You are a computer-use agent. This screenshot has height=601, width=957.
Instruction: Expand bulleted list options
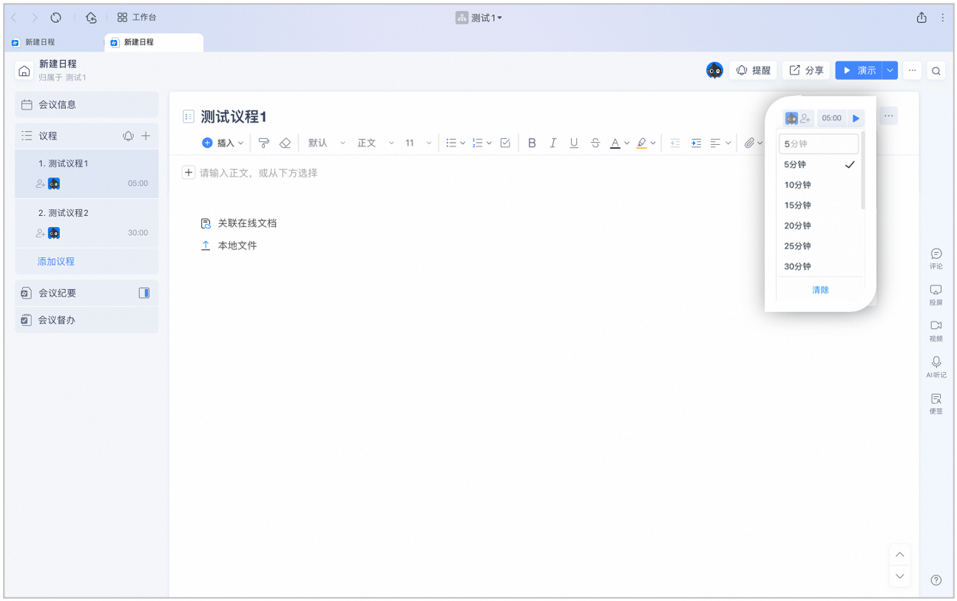tap(463, 143)
